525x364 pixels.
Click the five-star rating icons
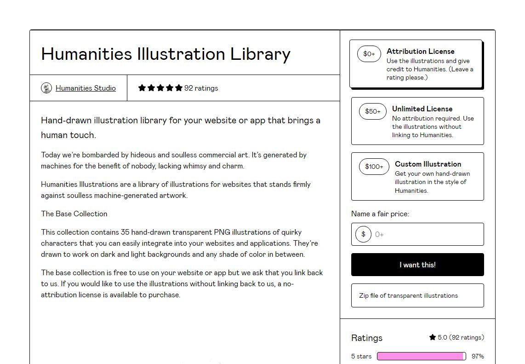160,88
